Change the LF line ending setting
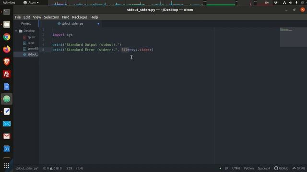This screenshot has width=307, height=172. pyautogui.click(x=226, y=168)
